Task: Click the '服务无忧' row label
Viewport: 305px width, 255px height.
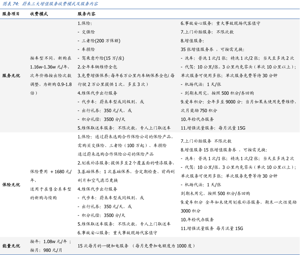Action: (11, 76)
